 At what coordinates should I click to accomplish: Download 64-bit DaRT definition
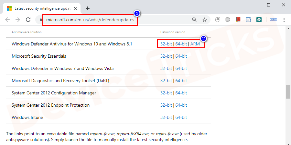[181, 81]
